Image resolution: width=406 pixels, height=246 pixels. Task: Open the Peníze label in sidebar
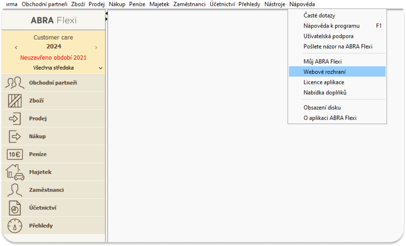tap(38, 154)
